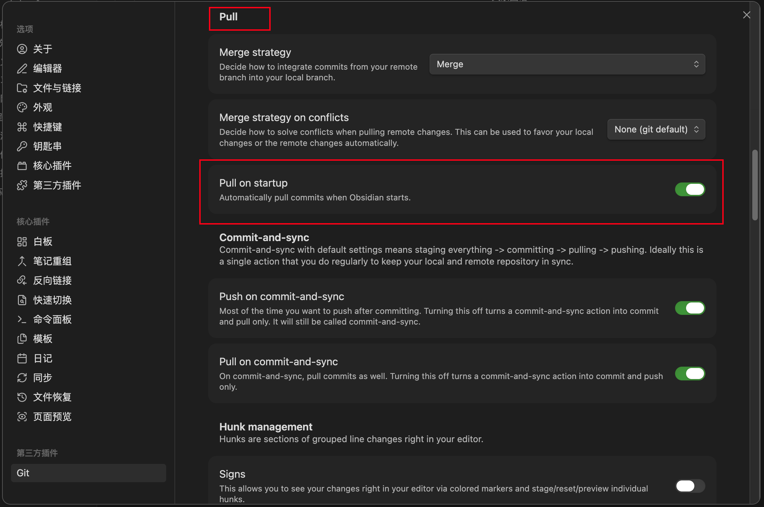
Task: Click the 钥匙串 key icon
Action: [x=22, y=146]
